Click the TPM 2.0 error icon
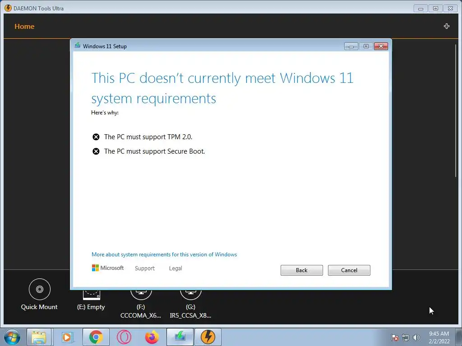Image resolution: width=462 pixels, height=346 pixels. pyautogui.click(x=96, y=137)
